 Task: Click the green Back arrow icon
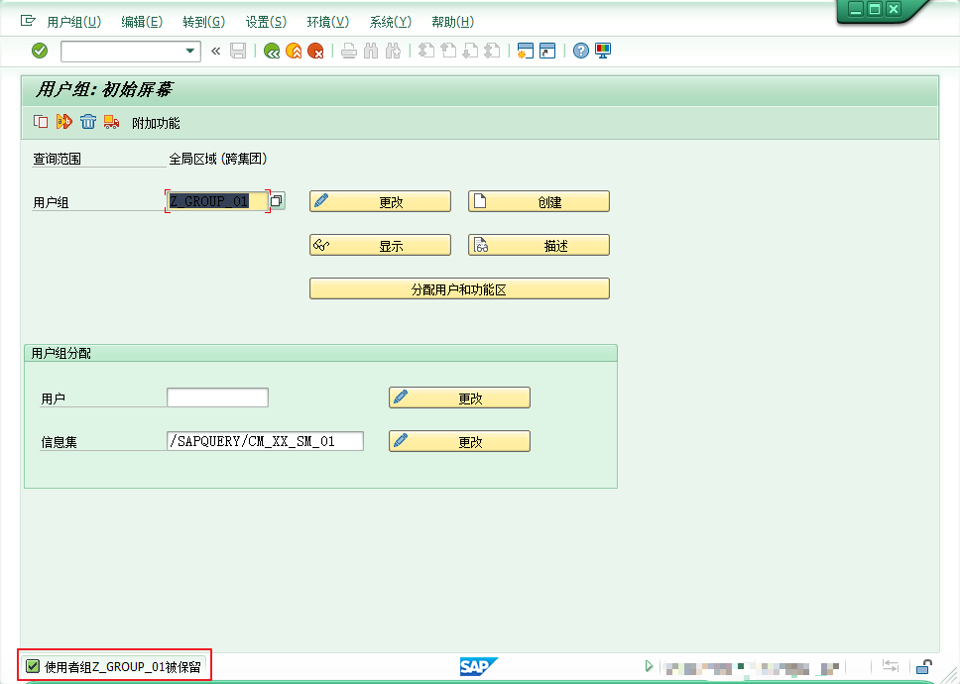(272, 51)
